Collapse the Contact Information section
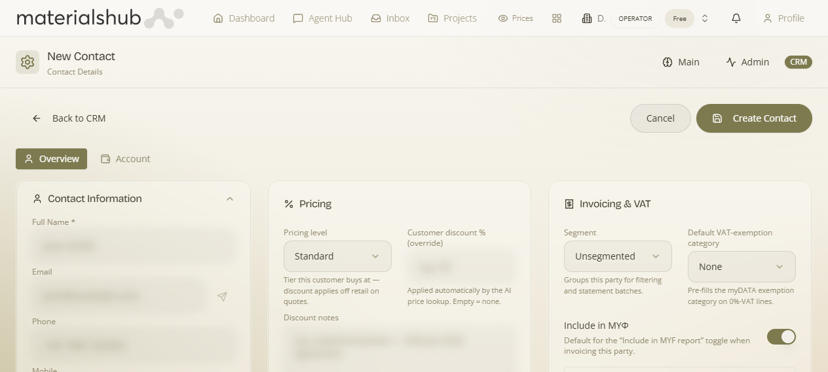 coord(230,199)
